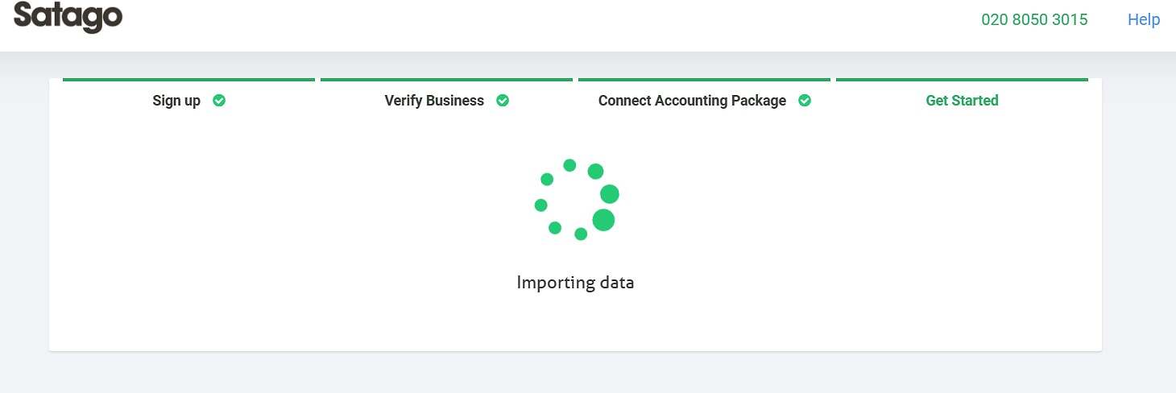The height and width of the screenshot is (393, 1176).
Task: Click the Connect Accounting Package checkmark icon
Action: (x=804, y=101)
